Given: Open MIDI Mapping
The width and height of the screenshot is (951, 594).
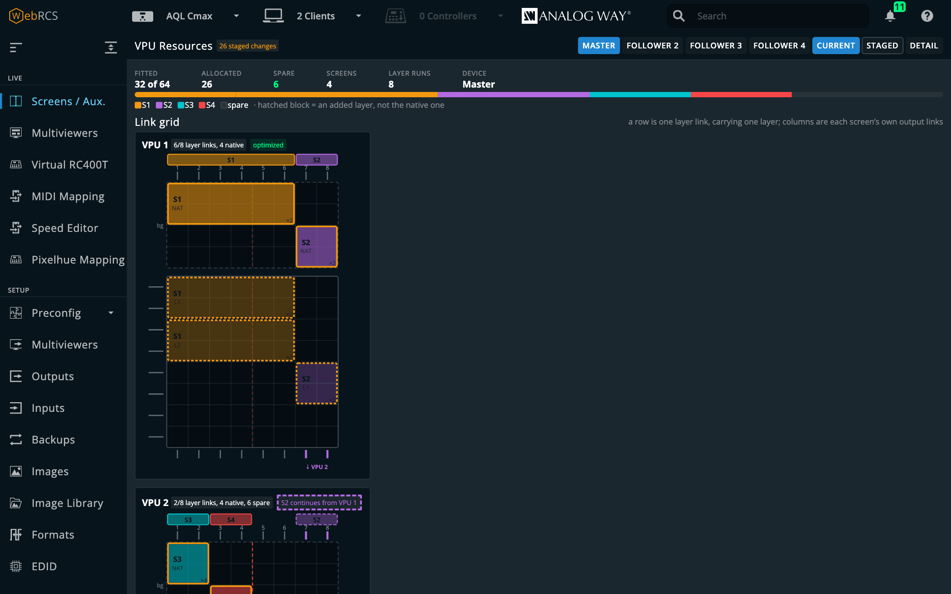Looking at the screenshot, I should coord(63,196).
